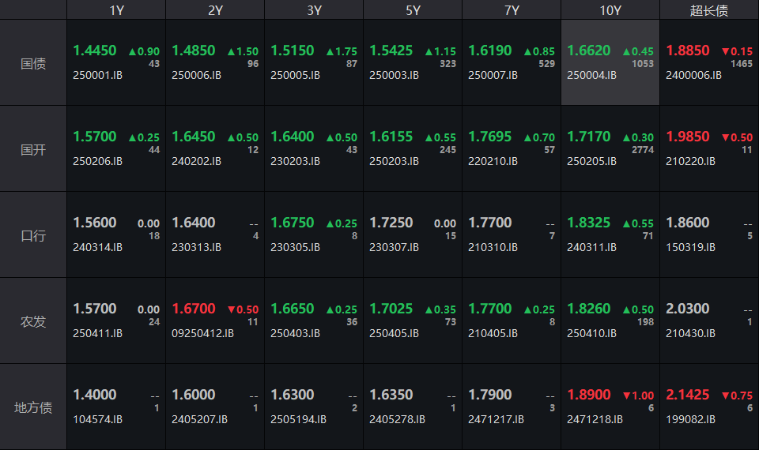
Task: Select bond code 2505194.IB
Action: pos(298,419)
